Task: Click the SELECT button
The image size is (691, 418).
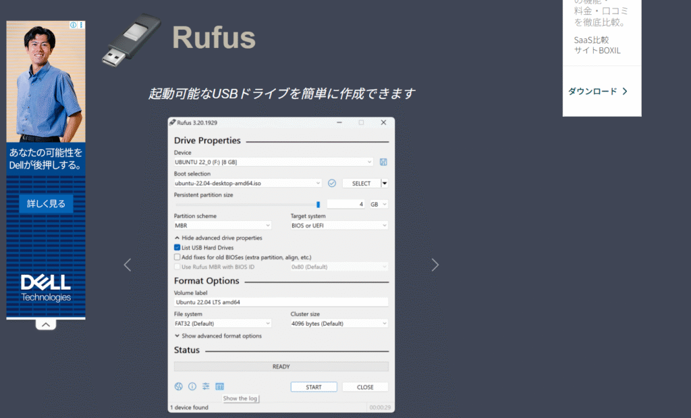Action: tap(361, 183)
